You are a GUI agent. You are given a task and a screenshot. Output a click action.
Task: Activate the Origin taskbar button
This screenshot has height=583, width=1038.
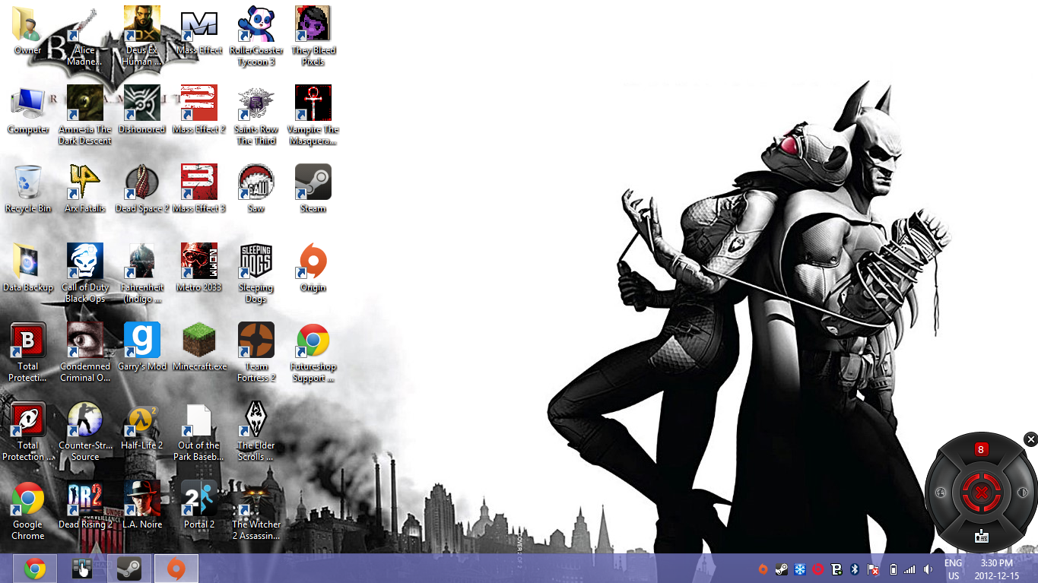click(176, 569)
